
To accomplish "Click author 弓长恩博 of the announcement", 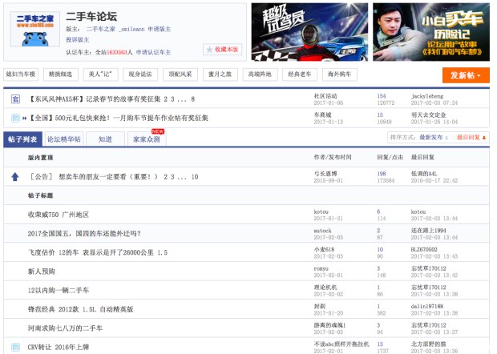I will (x=325, y=174).
